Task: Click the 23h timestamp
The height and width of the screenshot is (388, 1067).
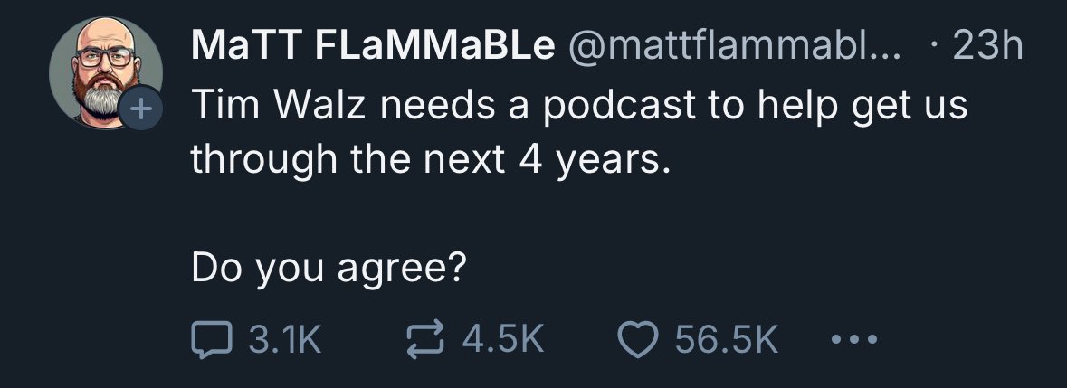Action: [x=987, y=45]
